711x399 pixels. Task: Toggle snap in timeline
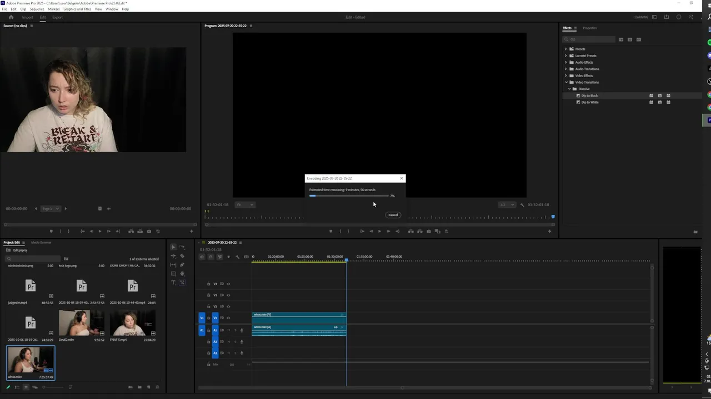click(x=211, y=257)
